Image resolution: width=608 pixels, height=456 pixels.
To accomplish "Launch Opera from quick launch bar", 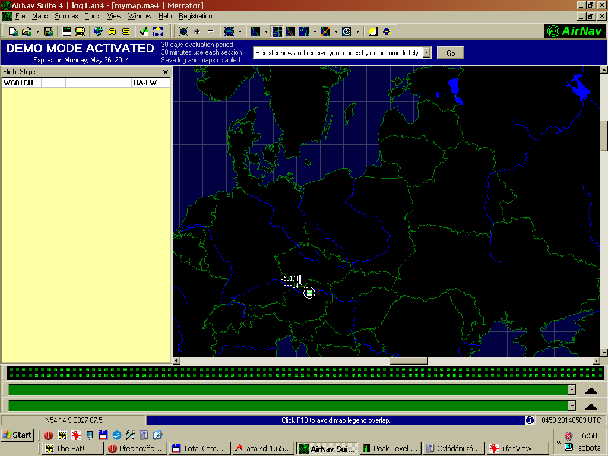I will (49, 435).
